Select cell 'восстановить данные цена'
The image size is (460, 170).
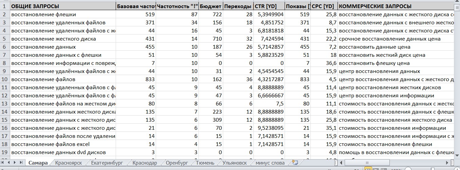(x=396, y=47)
